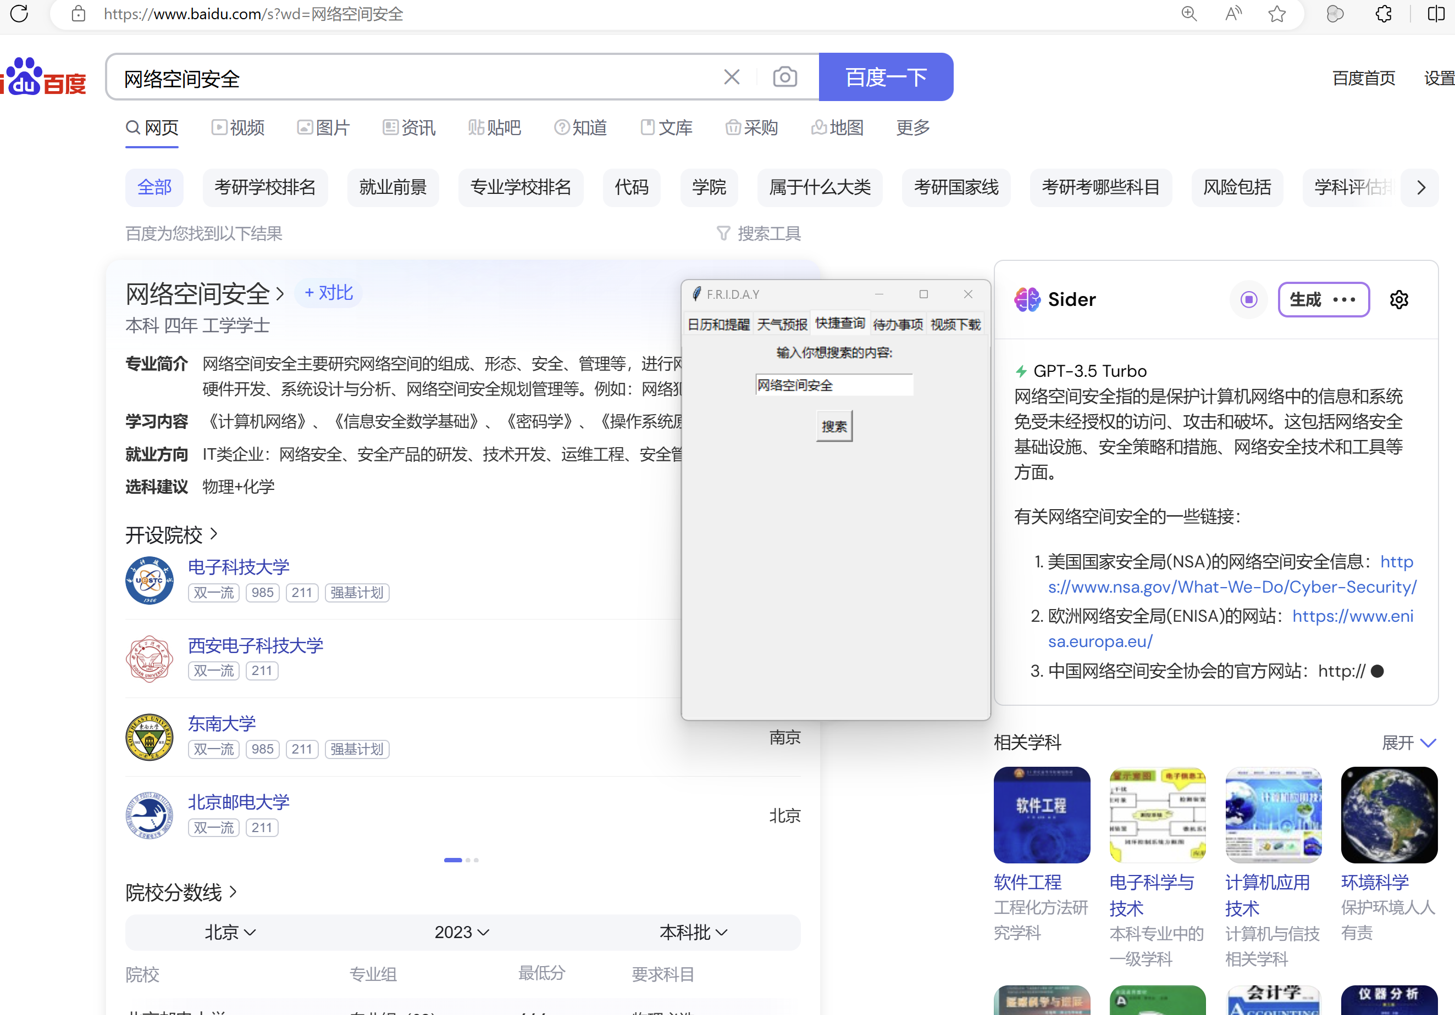Select the 考研学校排名 filter chip

pos(265,187)
